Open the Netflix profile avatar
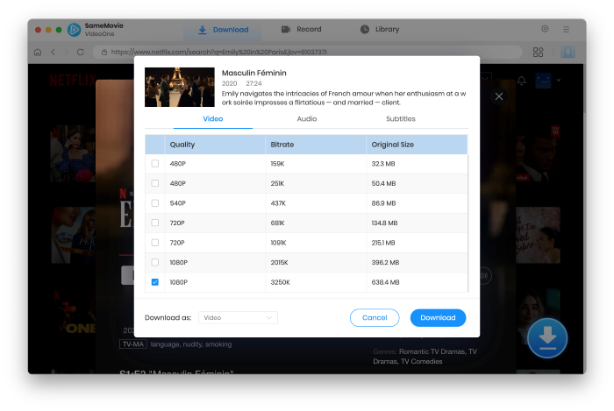This screenshot has width=614, height=411. tap(543, 80)
